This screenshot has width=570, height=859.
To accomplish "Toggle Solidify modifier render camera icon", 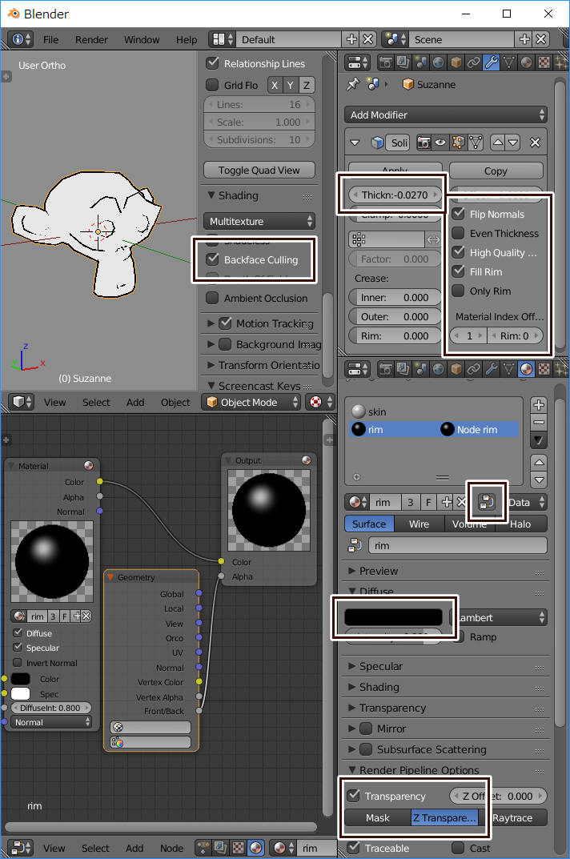I will pos(423,143).
